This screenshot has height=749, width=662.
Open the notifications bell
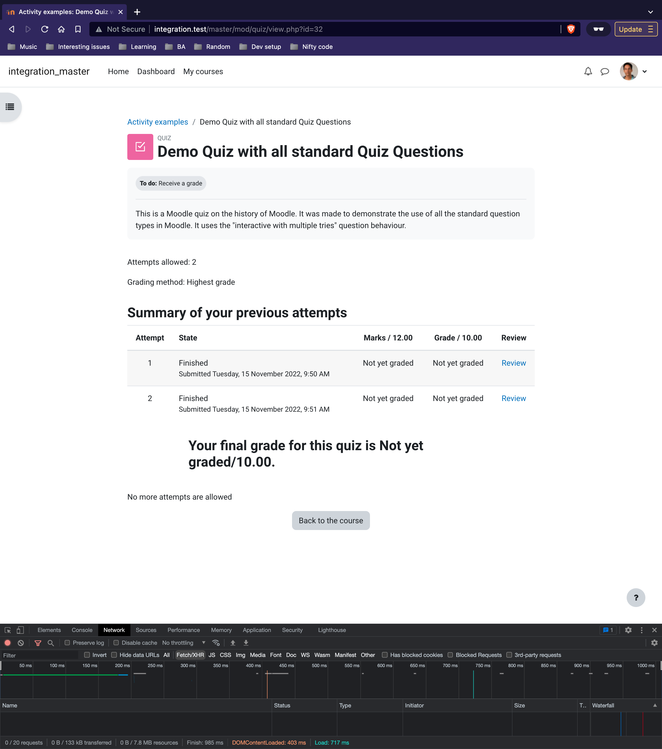[x=588, y=72]
